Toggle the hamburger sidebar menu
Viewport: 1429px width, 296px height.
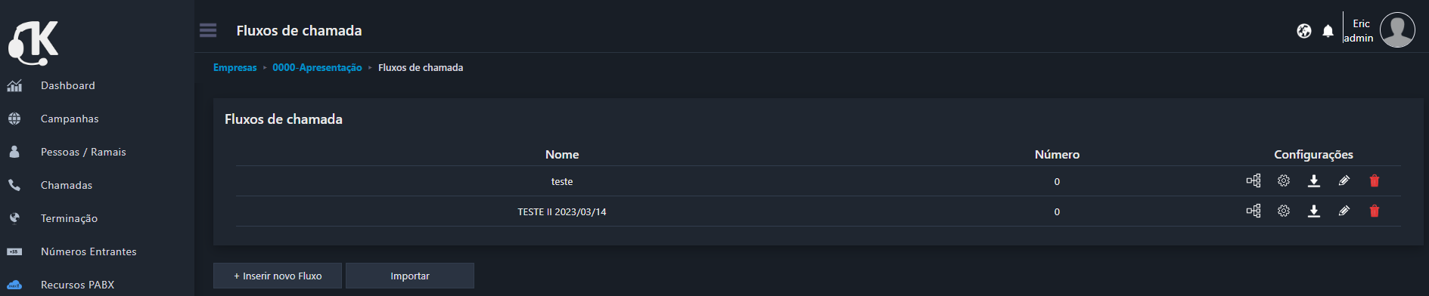[208, 30]
